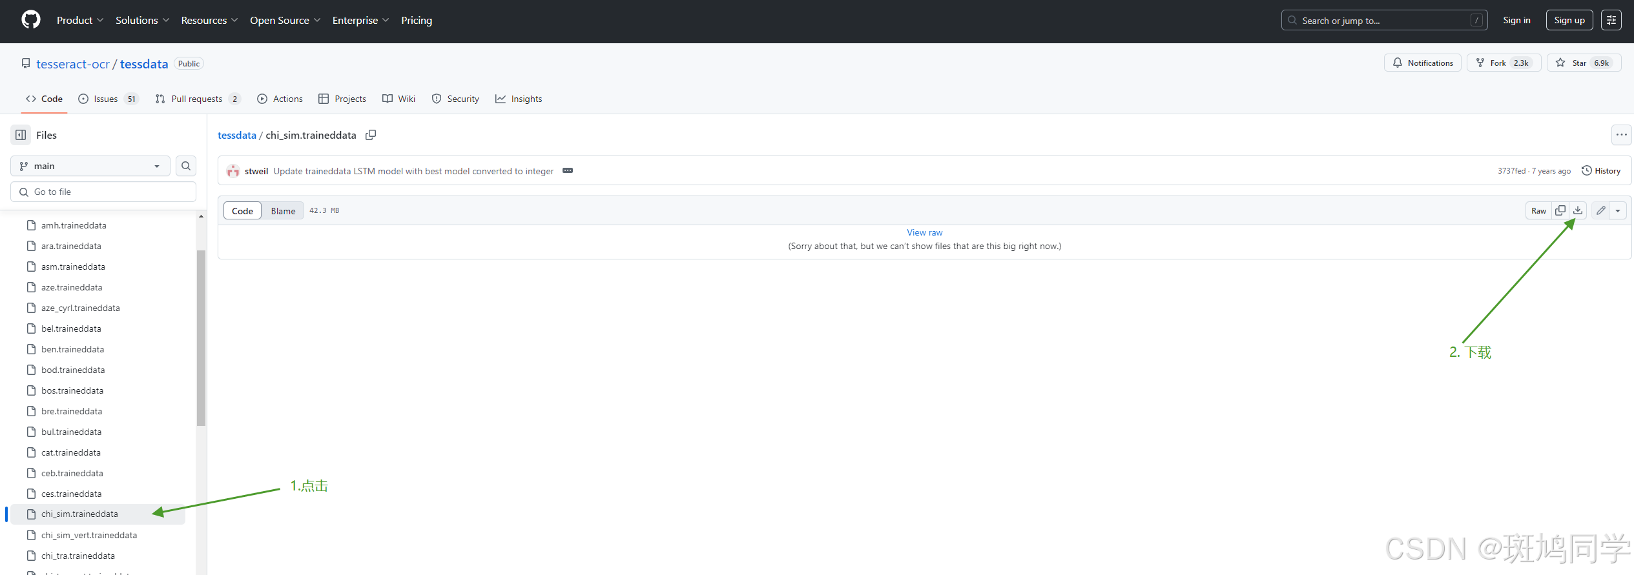Switch to the Blame view

[283, 210]
